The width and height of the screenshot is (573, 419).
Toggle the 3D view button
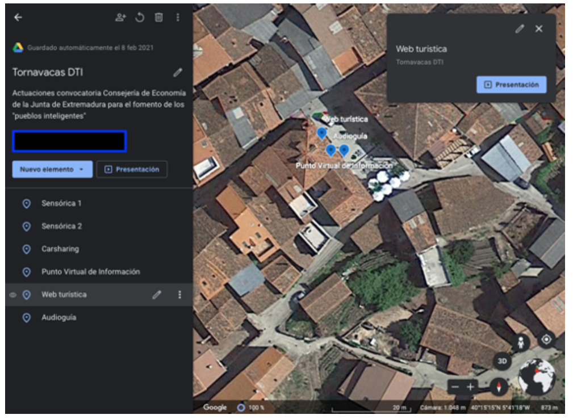(x=502, y=361)
